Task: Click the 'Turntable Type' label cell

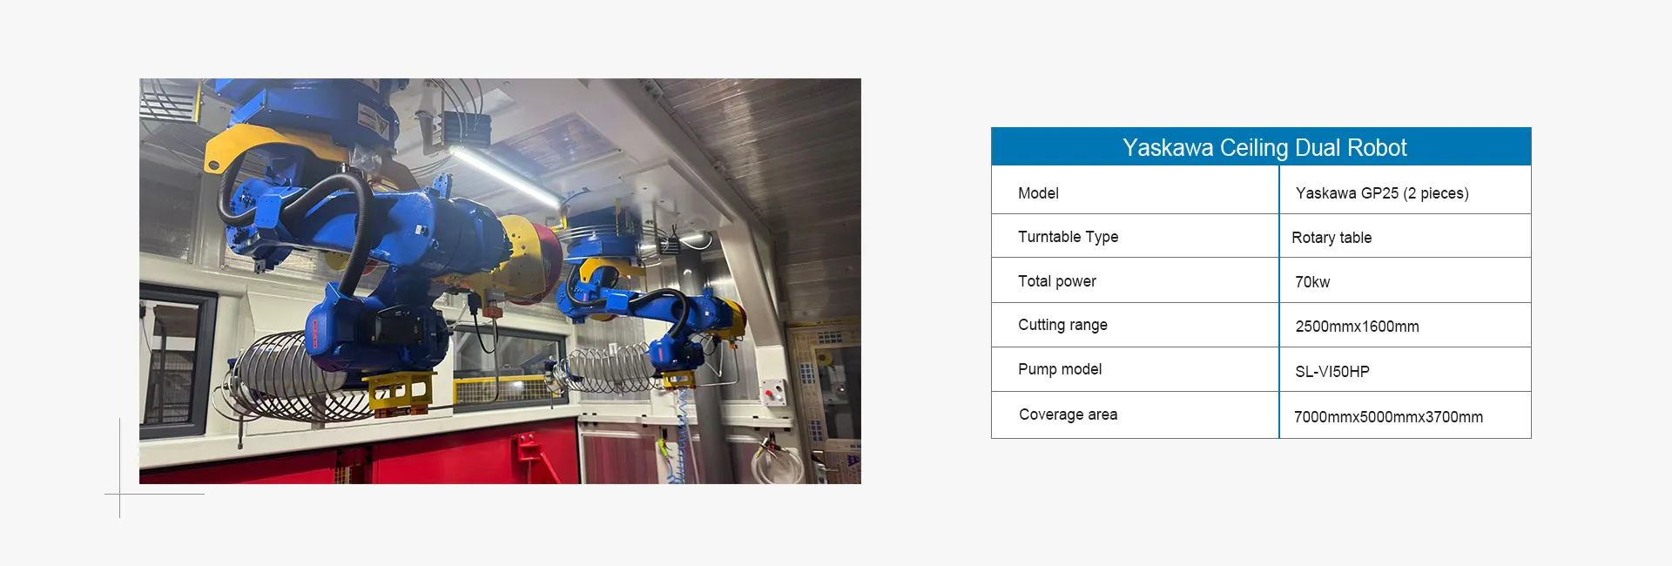Action: click(x=1135, y=236)
